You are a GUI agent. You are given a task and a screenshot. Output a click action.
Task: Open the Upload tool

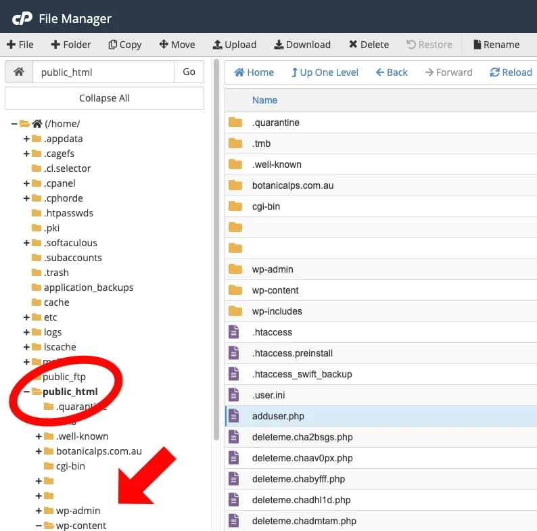pos(235,45)
